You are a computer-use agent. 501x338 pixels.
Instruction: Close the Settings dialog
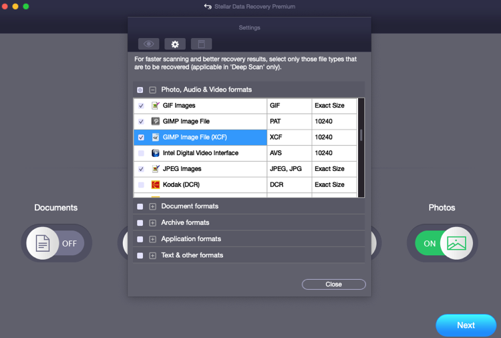point(333,285)
